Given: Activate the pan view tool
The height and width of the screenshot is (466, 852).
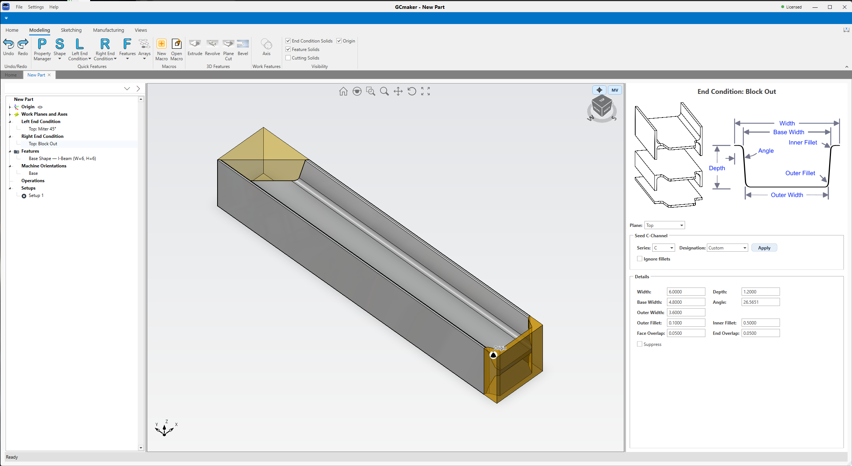Looking at the screenshot, I should 398,91.
